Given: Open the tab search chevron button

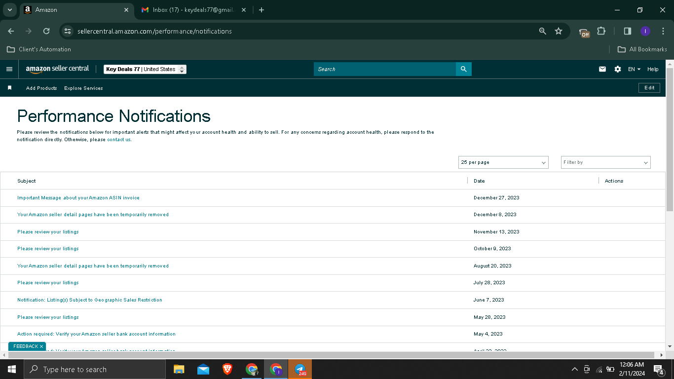Looking at the screenshot, I should (x=9, y=10).
